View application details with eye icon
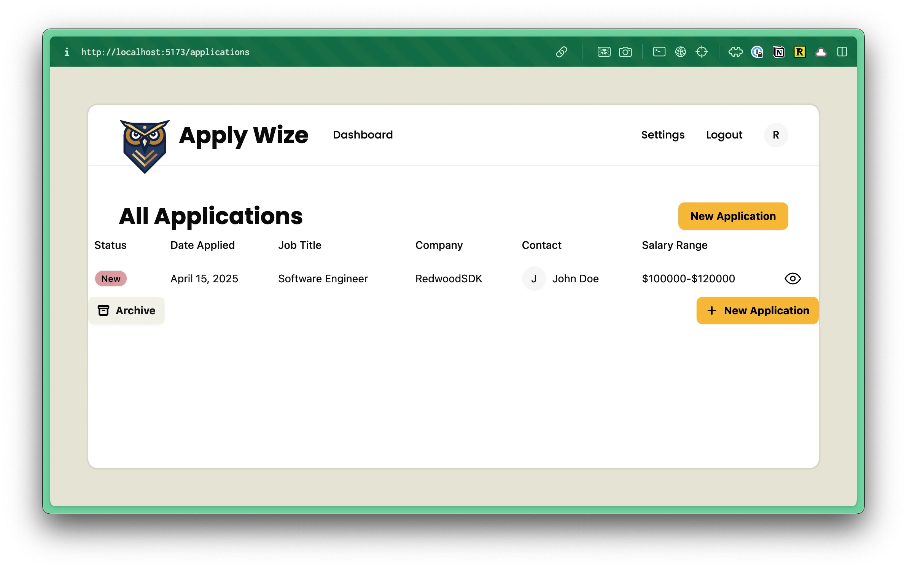Image resolution: width=907 pixels, height=570 pixels. click(x=792, y=279)
